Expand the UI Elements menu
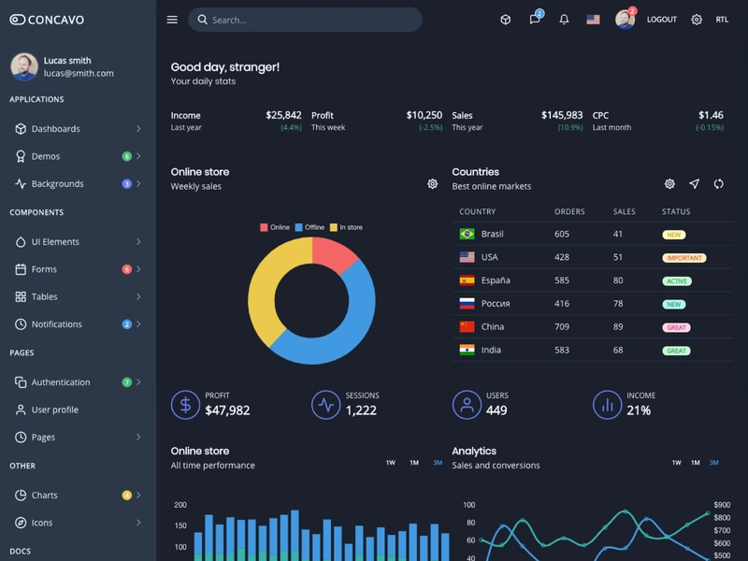Image resolution: width=748 pixels, height=561 pixels. pyautogui.click(x=78, y=242)
